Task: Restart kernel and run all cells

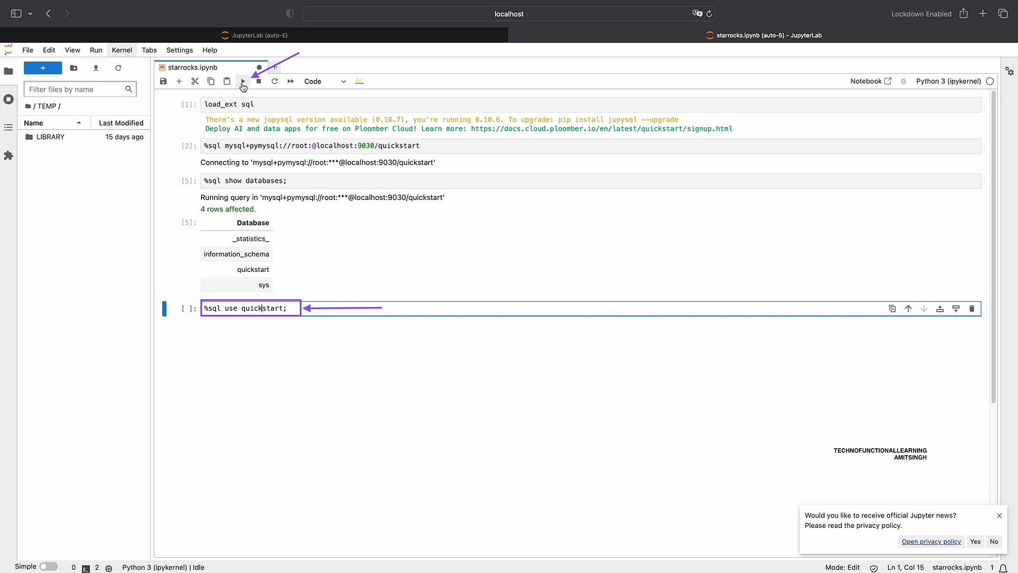Action: pyautogui.click(x=291, y=81)
